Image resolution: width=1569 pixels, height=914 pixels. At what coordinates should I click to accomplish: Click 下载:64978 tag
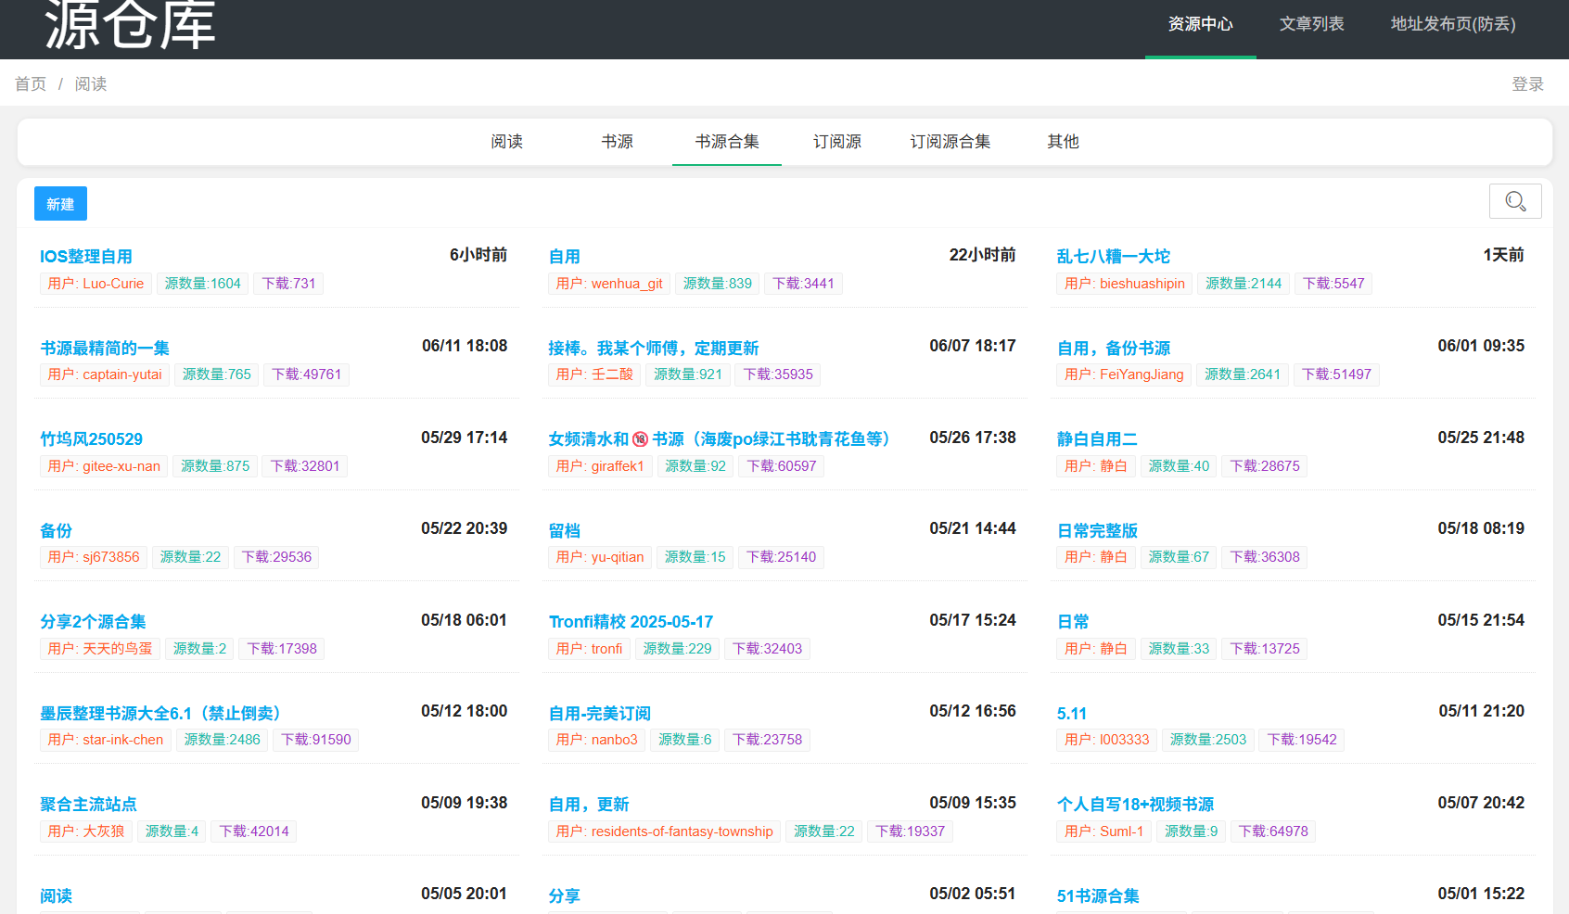pos(1273,831)
